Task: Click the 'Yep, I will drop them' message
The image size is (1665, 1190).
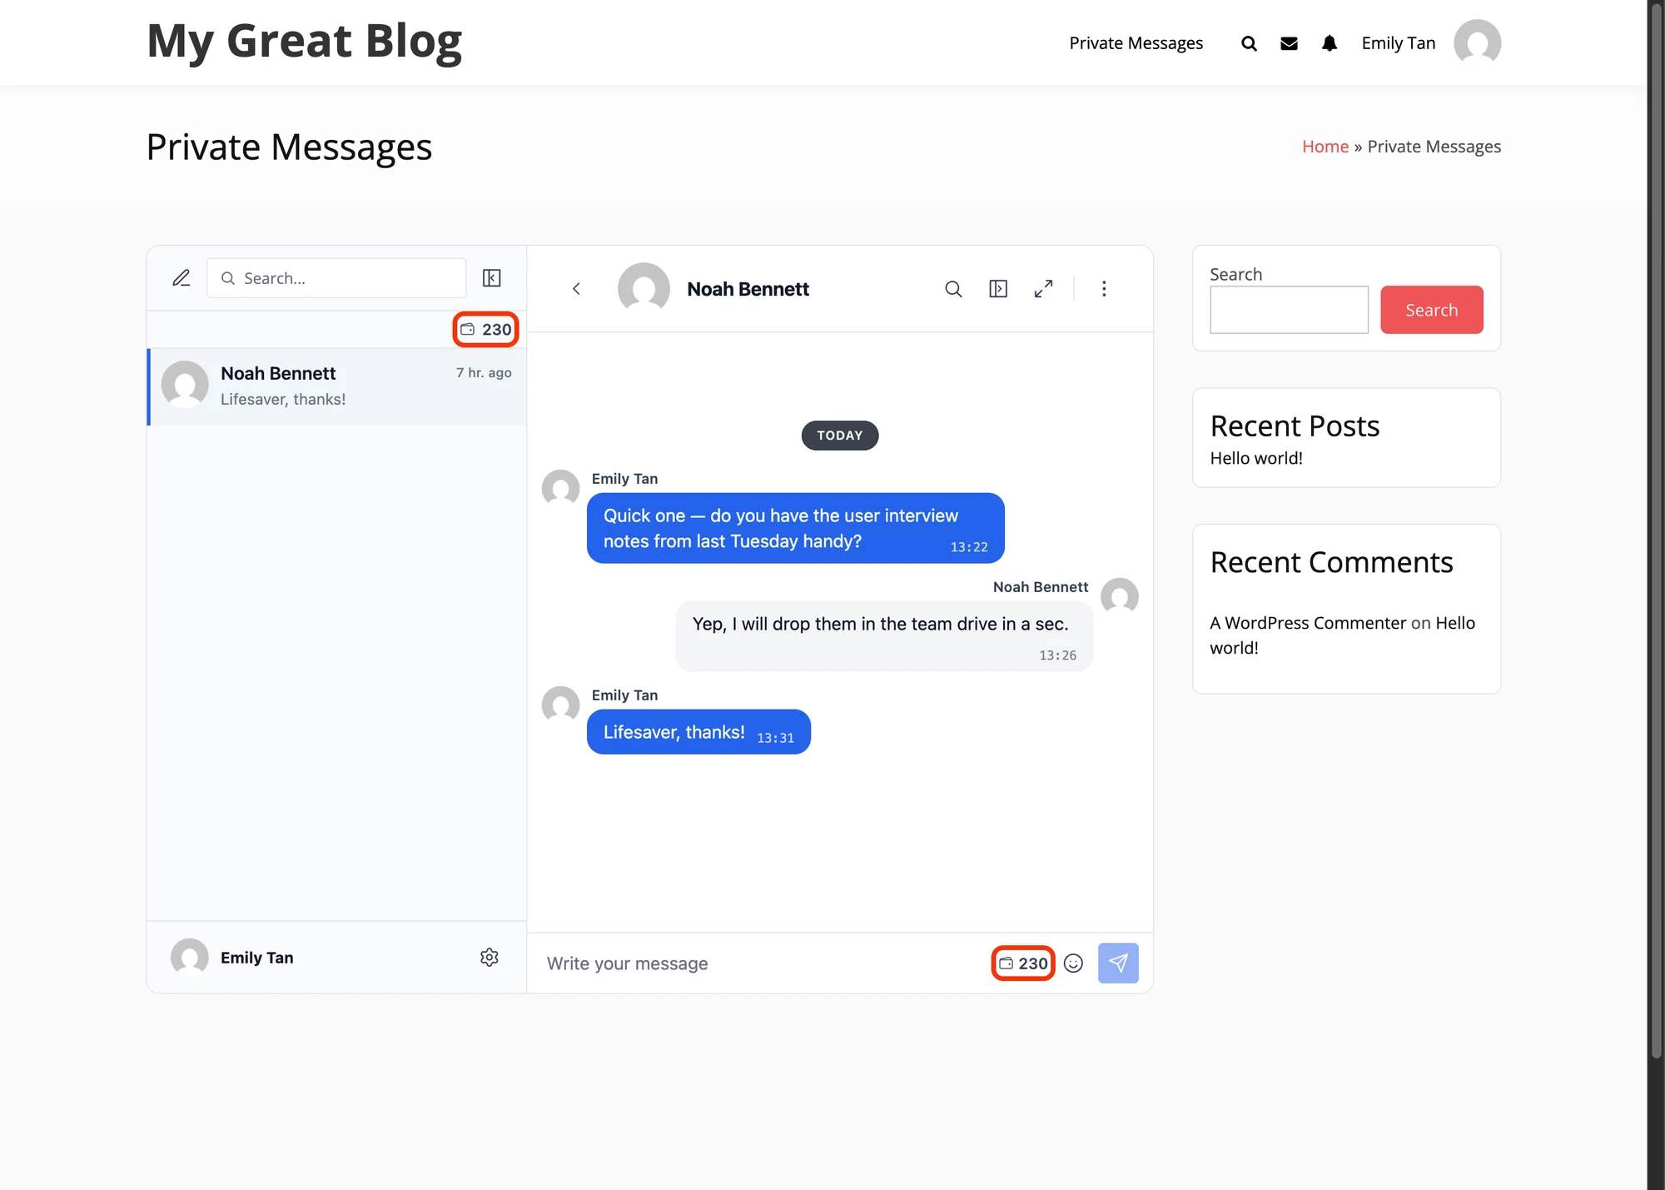Action: point(884,636)
